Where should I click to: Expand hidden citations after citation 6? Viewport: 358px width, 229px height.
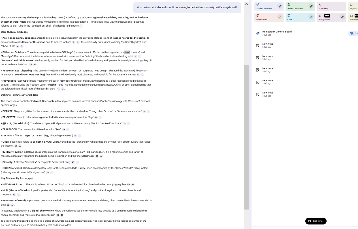pyautogui.click(x=140, y=56)
